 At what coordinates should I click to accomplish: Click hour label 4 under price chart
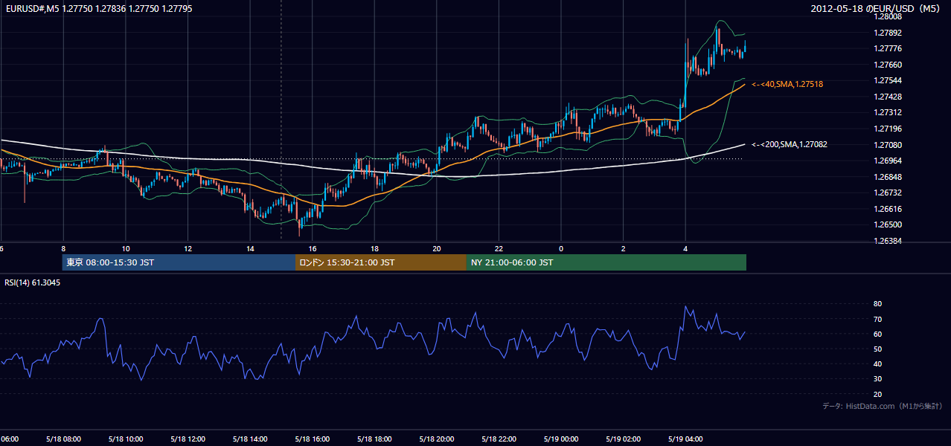(685, 248)
